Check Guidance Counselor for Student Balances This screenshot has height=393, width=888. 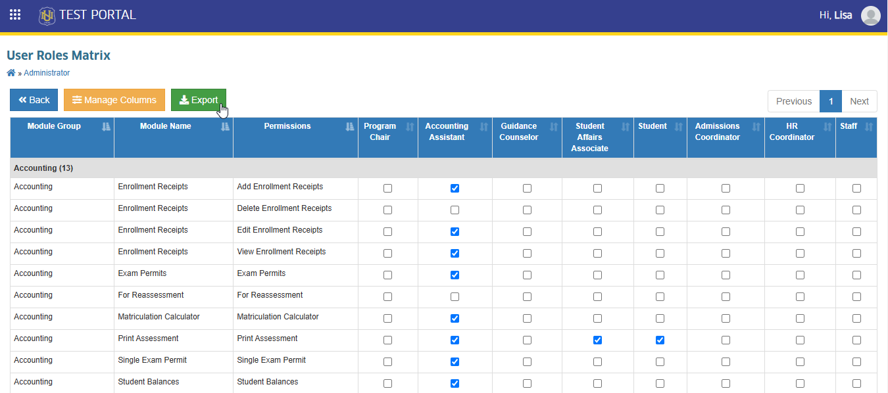click(x=527, y=384)
